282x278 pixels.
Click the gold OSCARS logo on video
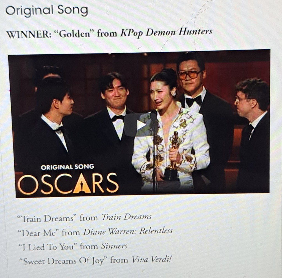coord(68,184)
